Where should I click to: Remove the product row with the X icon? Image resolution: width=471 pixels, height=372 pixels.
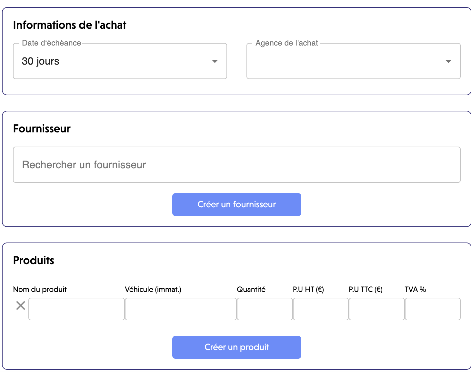21,305
